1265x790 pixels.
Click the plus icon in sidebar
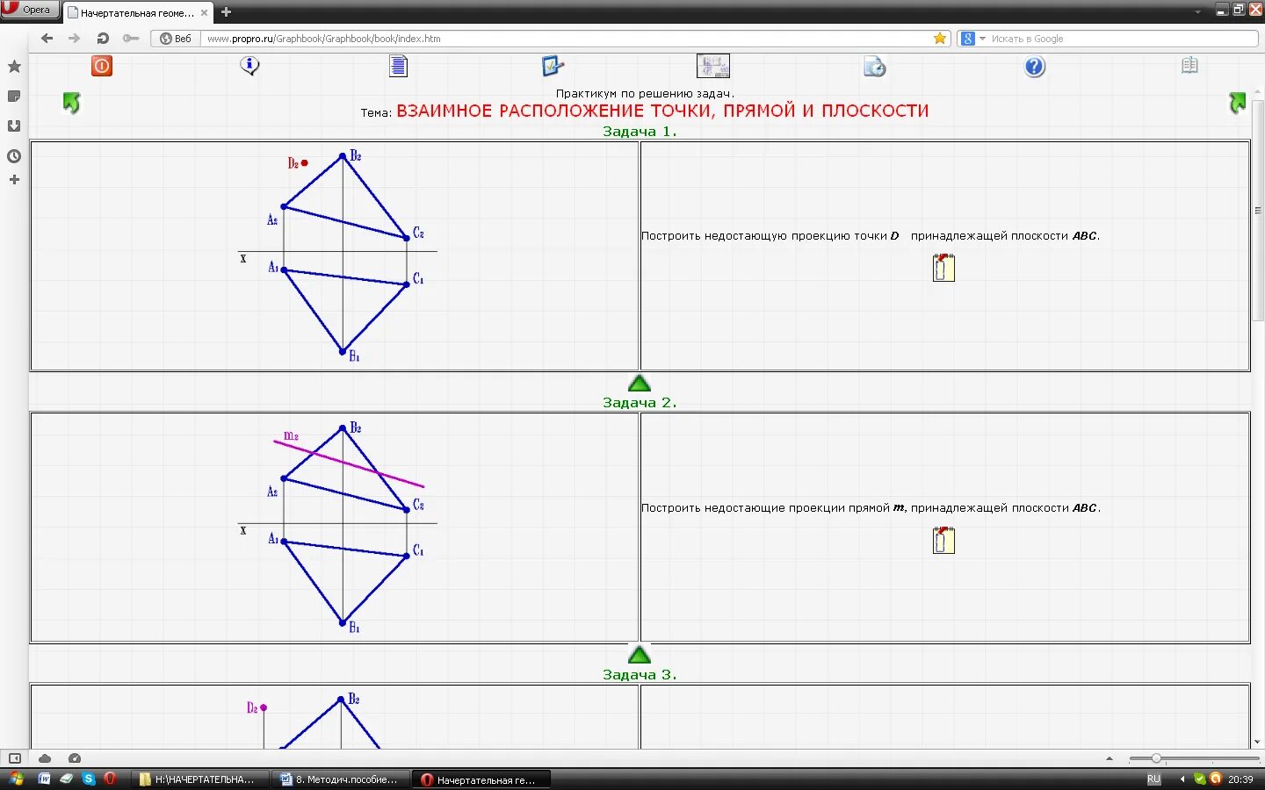[14, 180]
